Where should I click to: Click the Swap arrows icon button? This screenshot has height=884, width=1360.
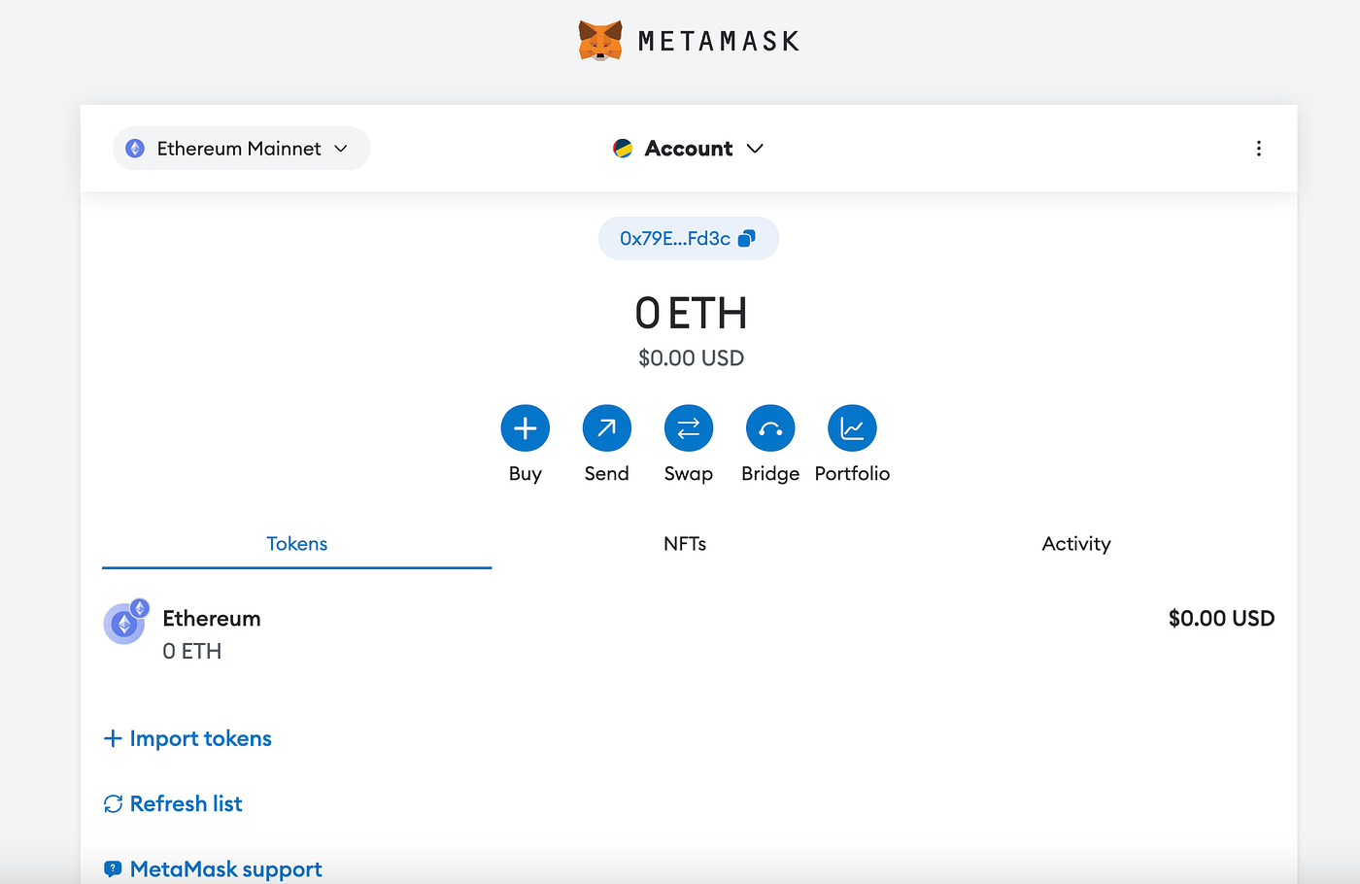point(689,428)
